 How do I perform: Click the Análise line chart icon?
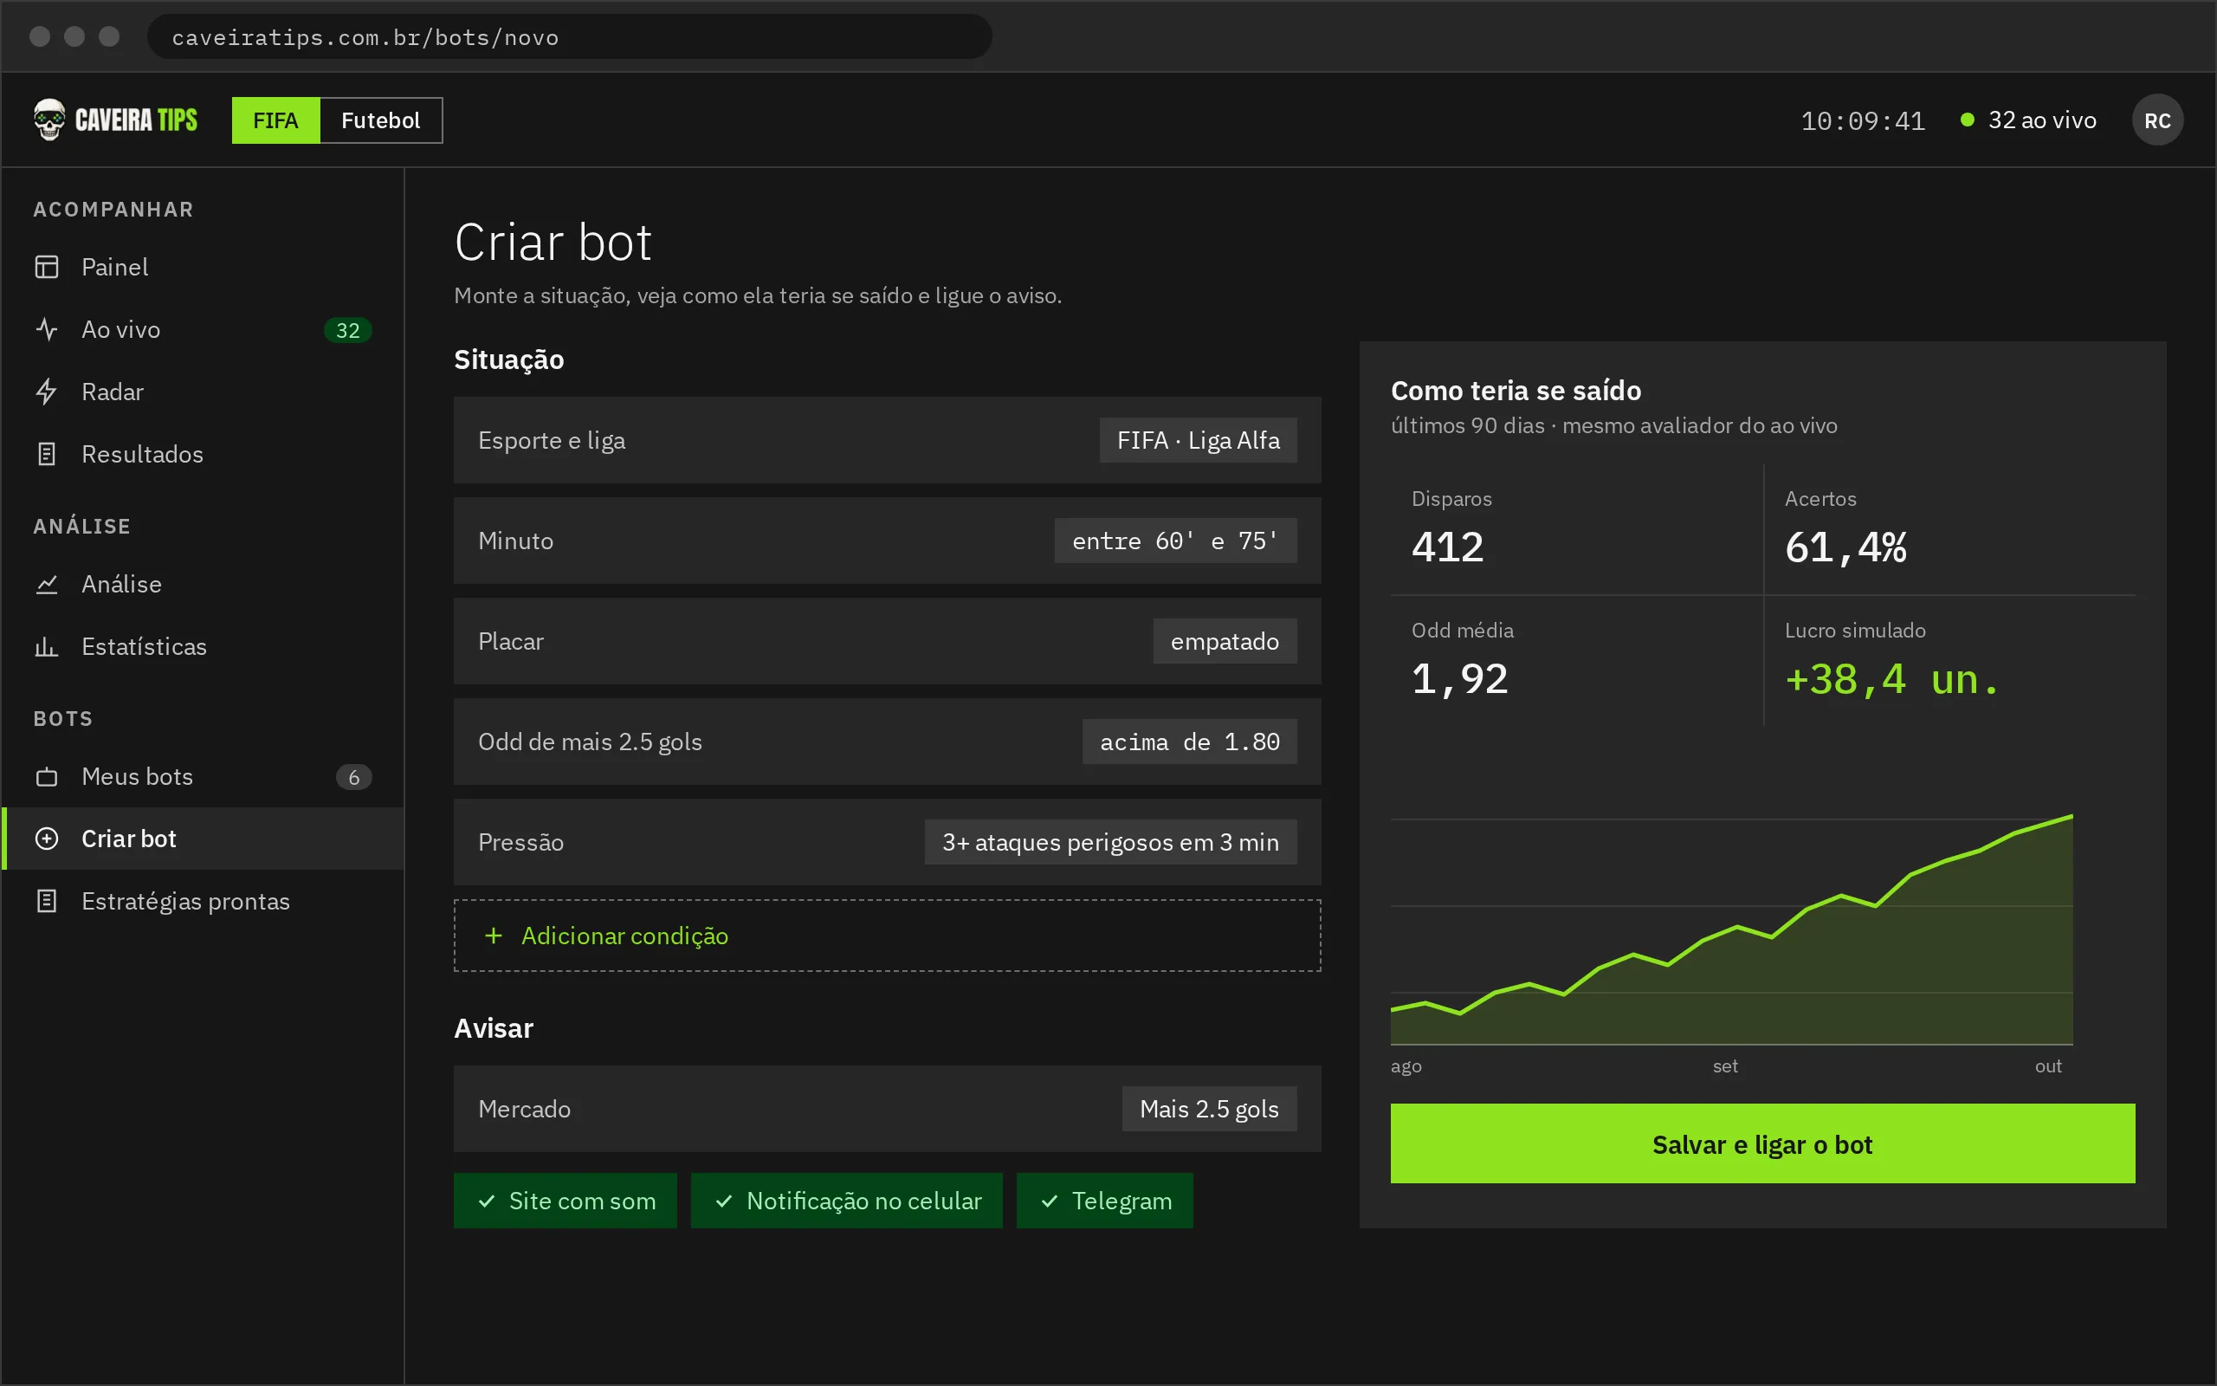(x=47, y=584)
